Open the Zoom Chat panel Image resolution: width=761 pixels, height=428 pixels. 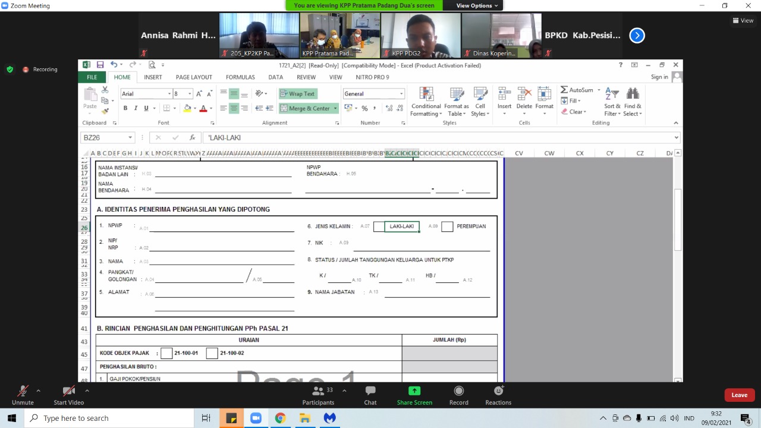(370, 395)
